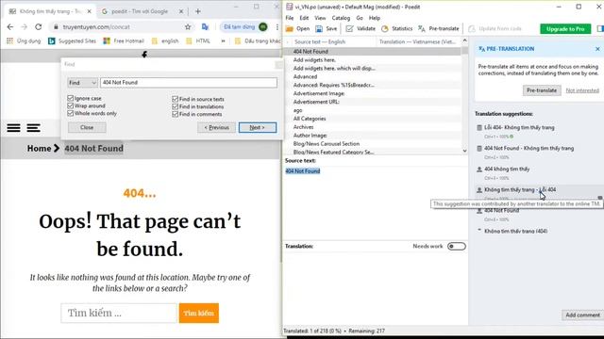
Task: Open the Free Hotmail bookmark
Action: point(124,40)
